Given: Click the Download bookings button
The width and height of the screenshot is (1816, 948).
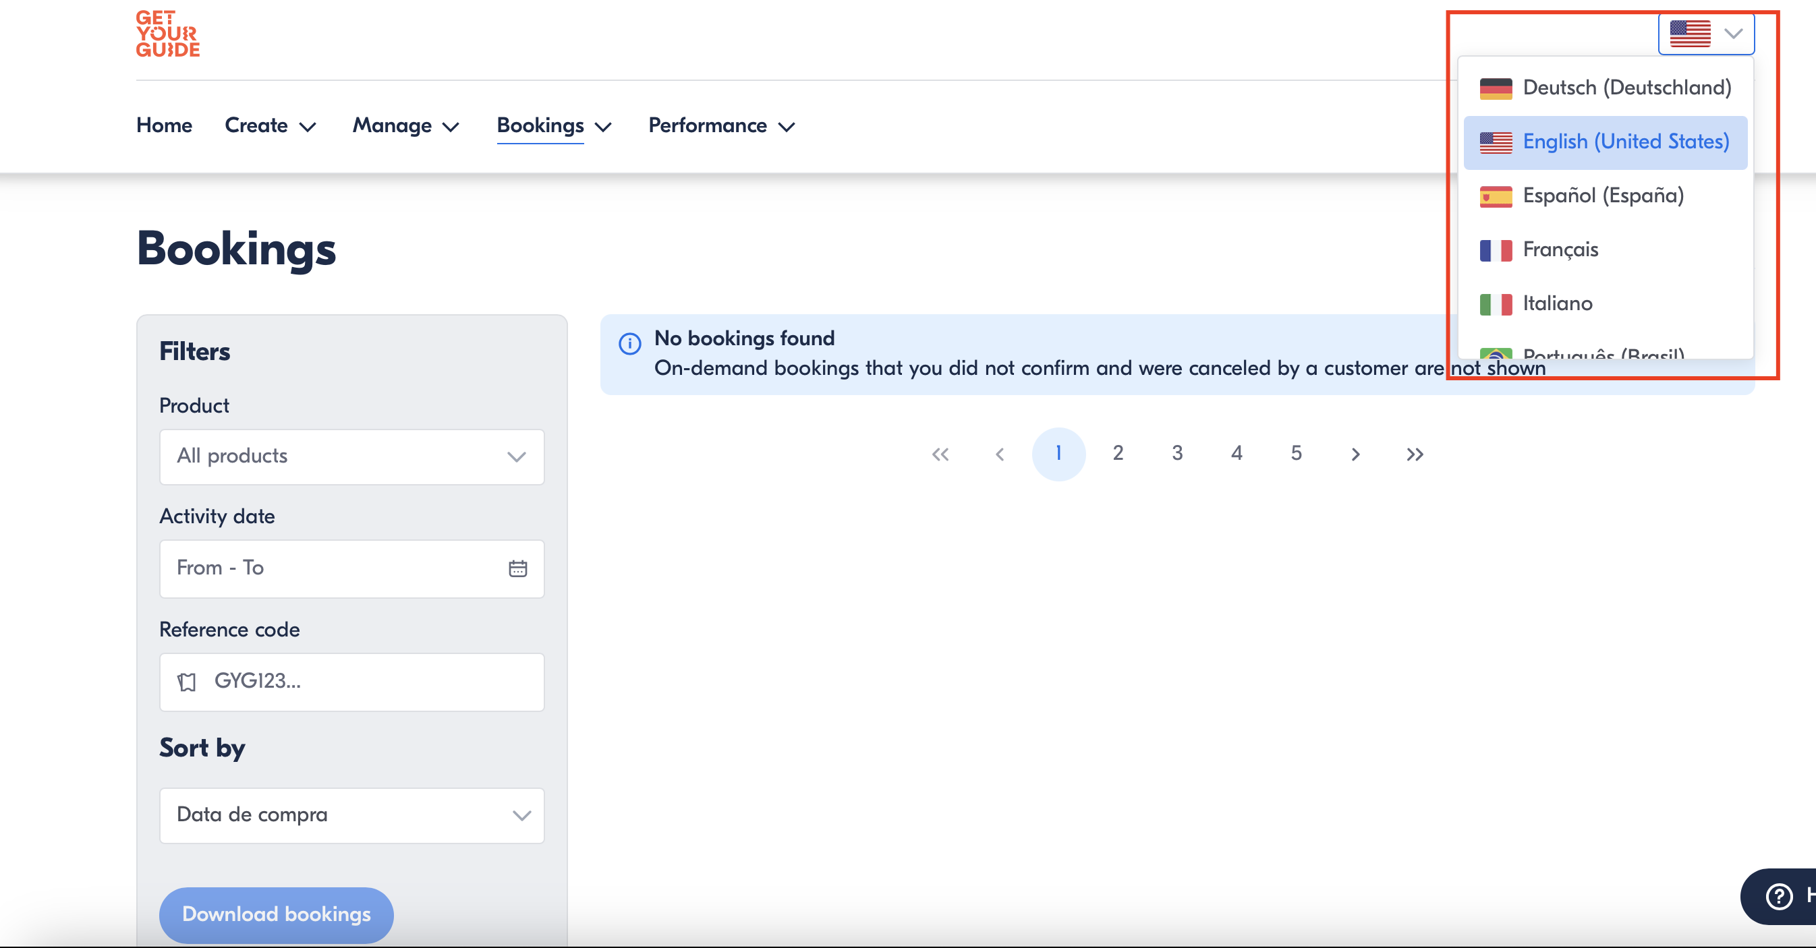Looking at the screenshot, I should coord(276,914).
